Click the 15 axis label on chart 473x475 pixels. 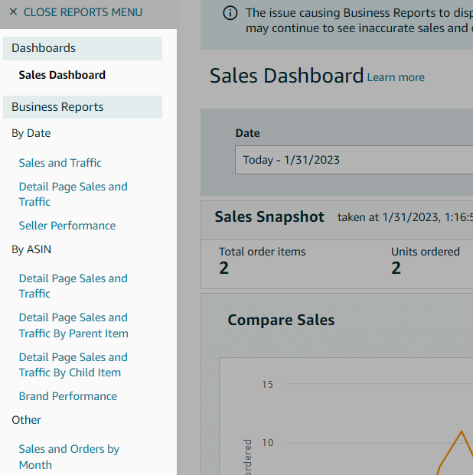click(267, 385)
